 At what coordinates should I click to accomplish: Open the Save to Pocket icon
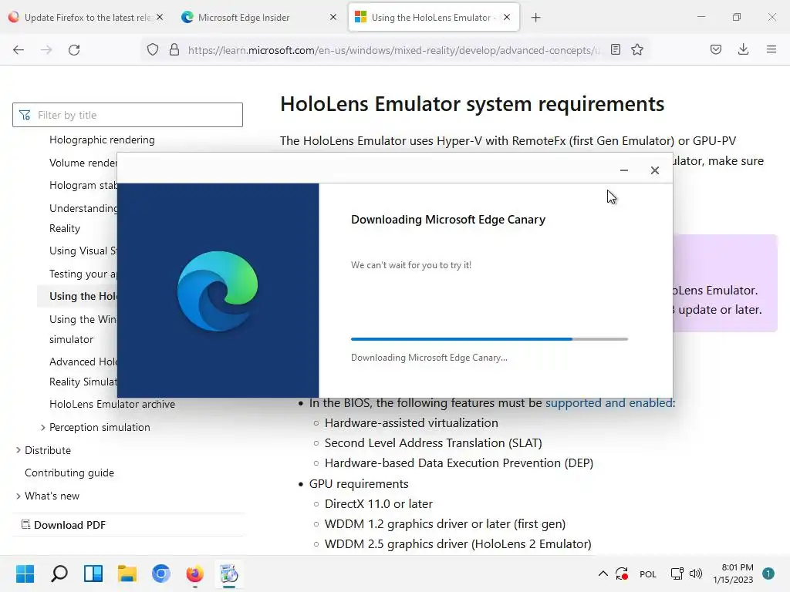716,49
